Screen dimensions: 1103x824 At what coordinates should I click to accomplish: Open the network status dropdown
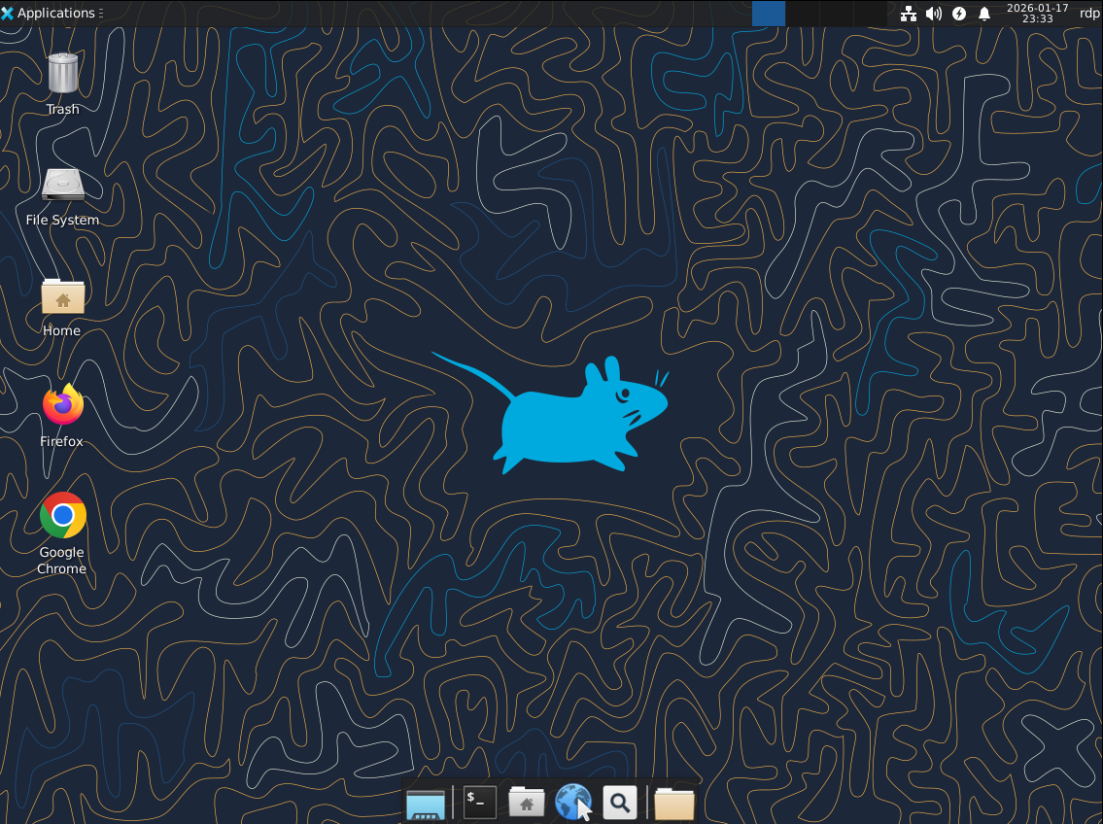click(908, 14)
